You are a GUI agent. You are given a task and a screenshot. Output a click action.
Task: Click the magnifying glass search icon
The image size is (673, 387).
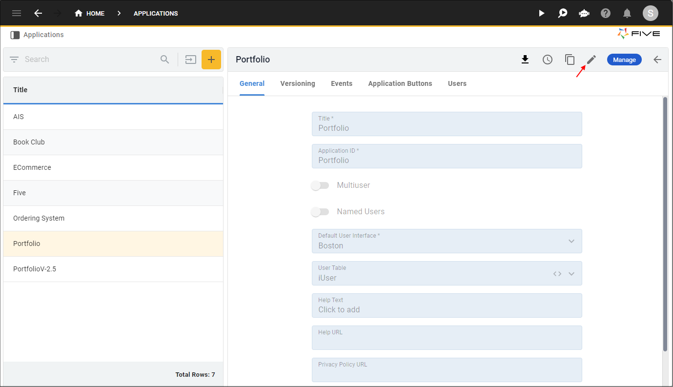tap(165, 60)
